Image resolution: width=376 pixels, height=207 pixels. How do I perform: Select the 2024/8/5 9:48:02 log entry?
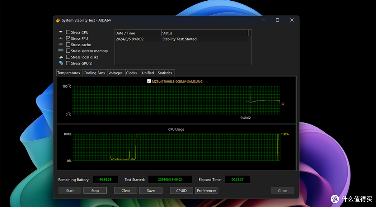pos(130,39)
